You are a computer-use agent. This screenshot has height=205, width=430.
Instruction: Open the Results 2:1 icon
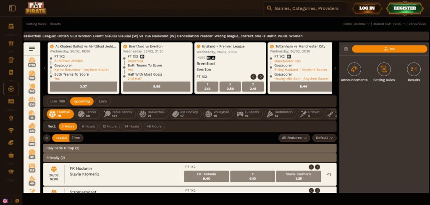(x=414, y=69)
